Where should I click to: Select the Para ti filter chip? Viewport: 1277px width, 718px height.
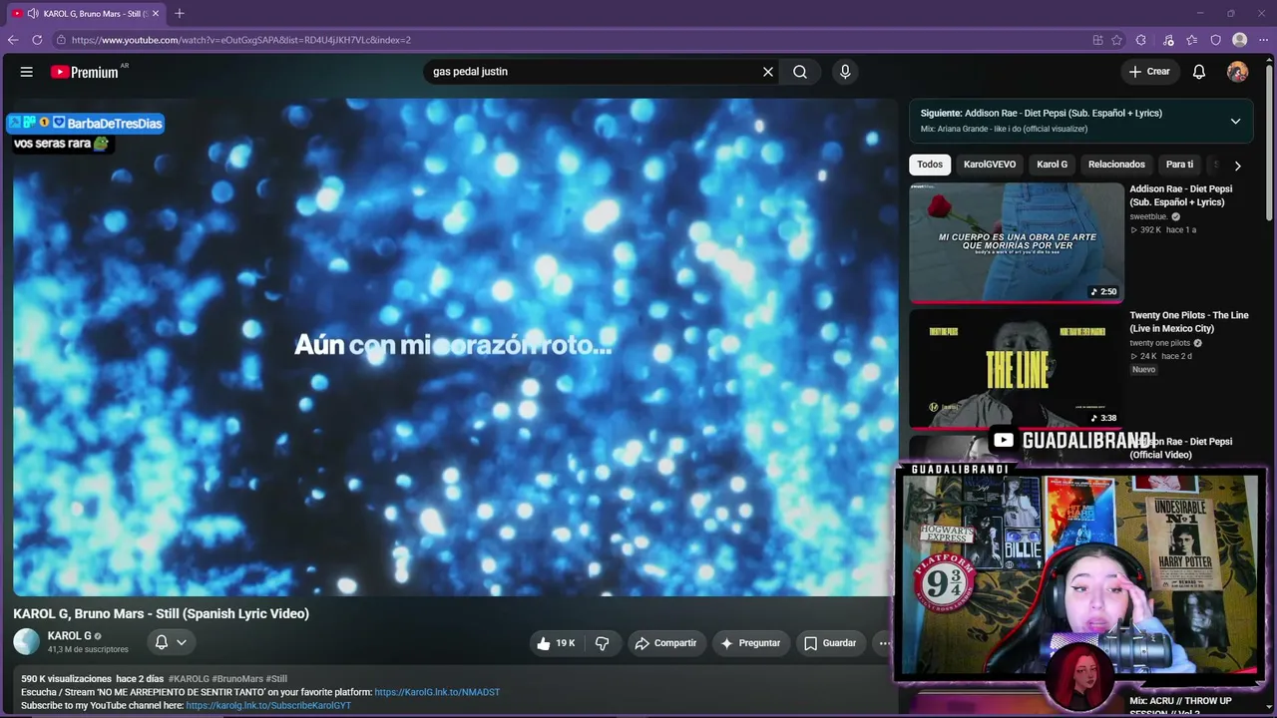(x=1179, y=165)
